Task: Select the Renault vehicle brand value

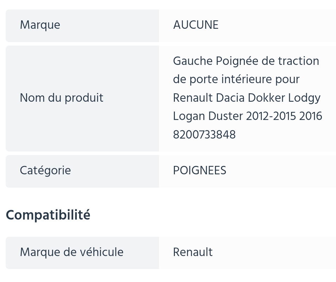Action: pyautogui.click(x=193, y=252)
